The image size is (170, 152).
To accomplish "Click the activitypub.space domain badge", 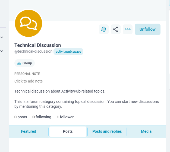I will point(68,52).
